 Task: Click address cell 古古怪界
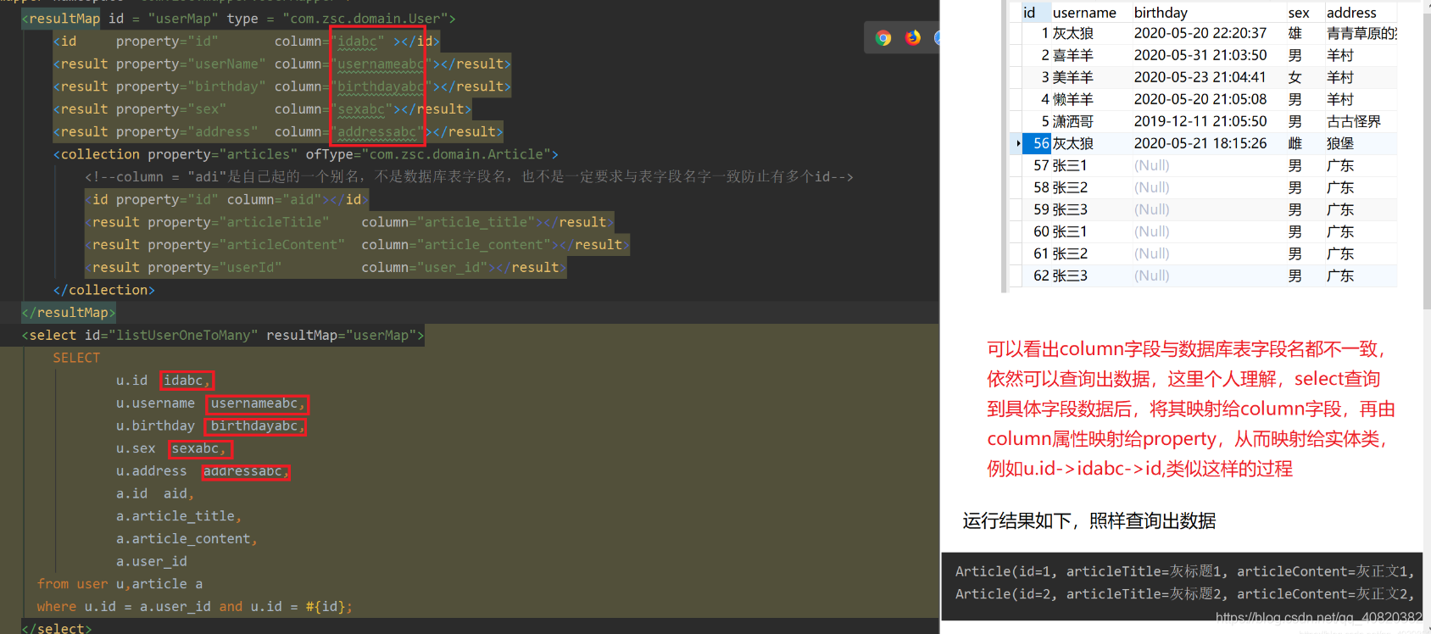(1354, 121)
